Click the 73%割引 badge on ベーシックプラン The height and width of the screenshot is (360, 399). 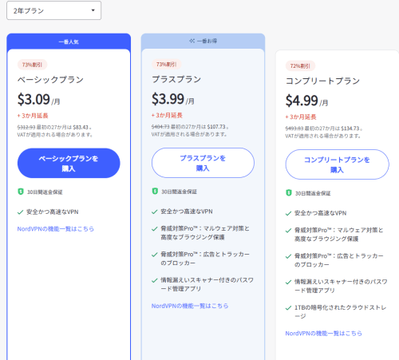click(32, 65)
